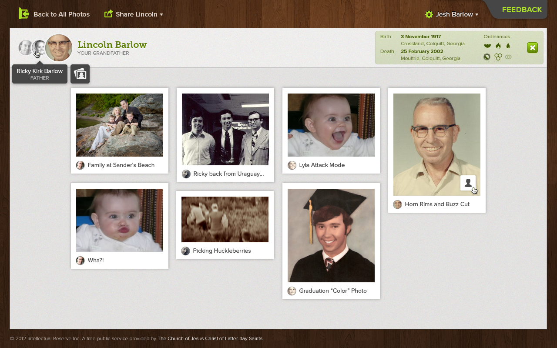The height and width of the screenshot is (348, 557).
Task: Click birthplace Crossland, Colquitt, Georgia
Action: click(x=433, y=43)
